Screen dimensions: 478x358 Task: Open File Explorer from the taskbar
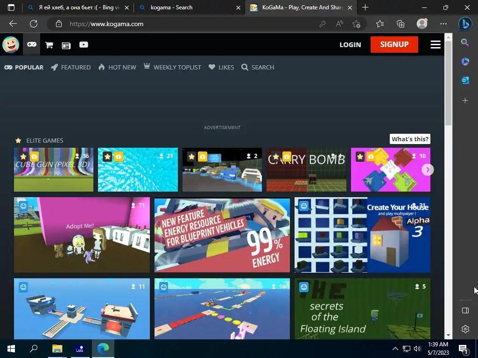(x=57, y=349)
